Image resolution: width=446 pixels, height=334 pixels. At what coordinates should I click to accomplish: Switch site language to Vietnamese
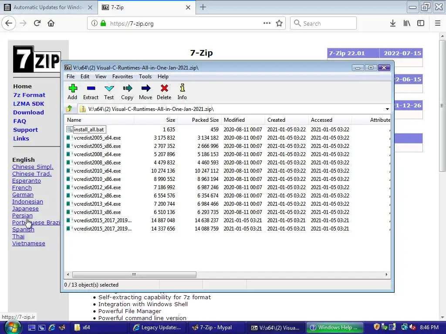28,244
